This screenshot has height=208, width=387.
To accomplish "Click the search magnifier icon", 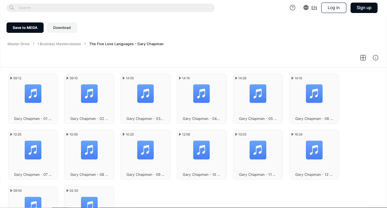I will [12, 8].
